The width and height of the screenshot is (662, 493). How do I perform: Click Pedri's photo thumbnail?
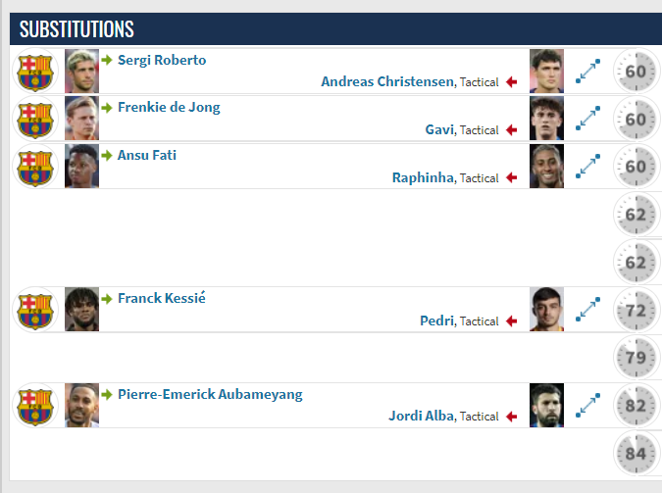546,310
